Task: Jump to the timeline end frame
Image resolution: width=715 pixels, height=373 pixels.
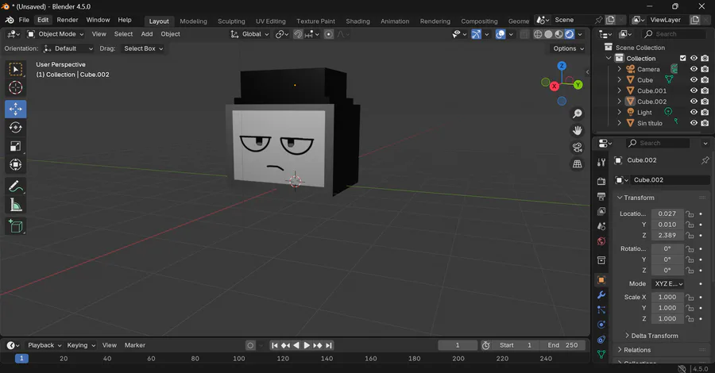Action: click(328, 345)
